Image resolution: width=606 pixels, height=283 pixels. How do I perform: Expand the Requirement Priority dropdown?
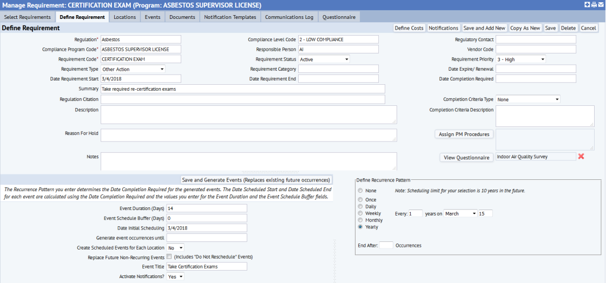[521, 59]
